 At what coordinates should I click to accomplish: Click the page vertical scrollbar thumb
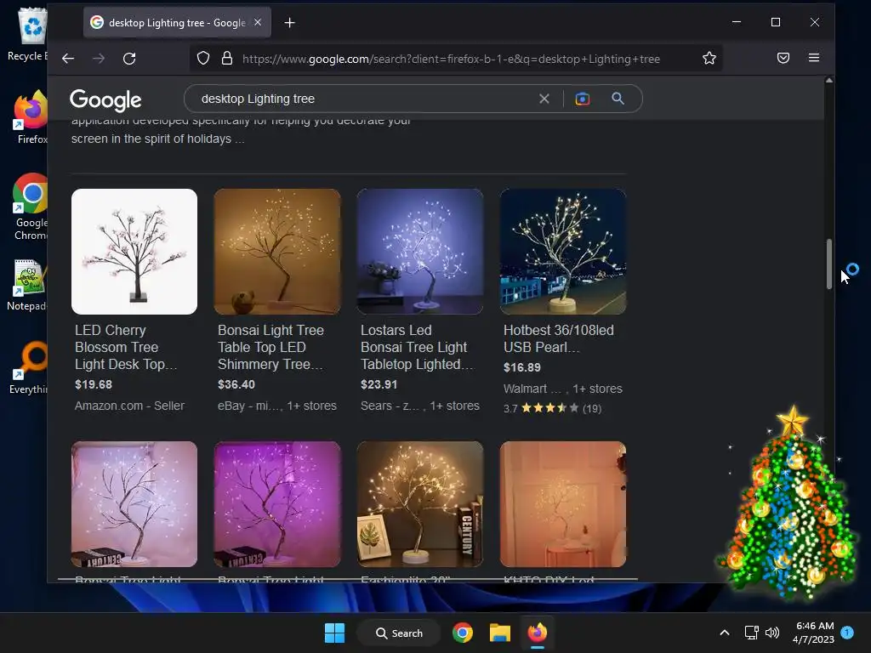(828, 264)
